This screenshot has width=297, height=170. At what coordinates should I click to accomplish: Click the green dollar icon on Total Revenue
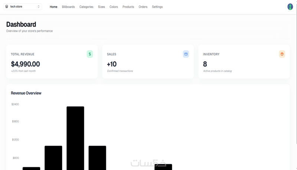point(90,54)
